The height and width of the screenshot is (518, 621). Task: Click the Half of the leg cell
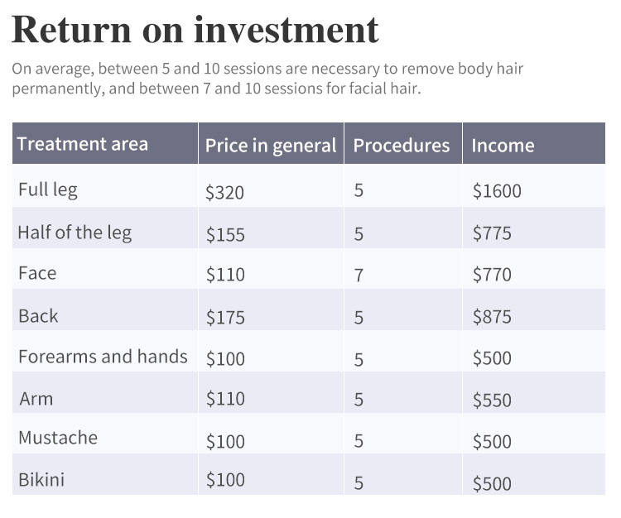point(75,233)
